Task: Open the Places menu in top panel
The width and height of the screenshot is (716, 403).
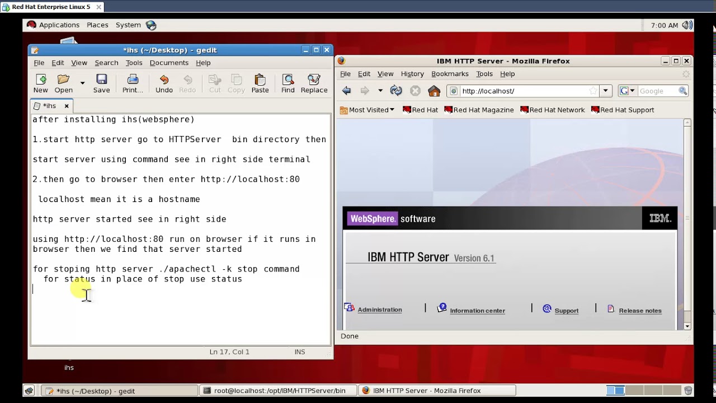Action: point(97,25)
